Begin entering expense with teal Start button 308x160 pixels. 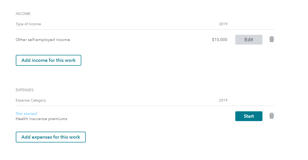[249, 116]
